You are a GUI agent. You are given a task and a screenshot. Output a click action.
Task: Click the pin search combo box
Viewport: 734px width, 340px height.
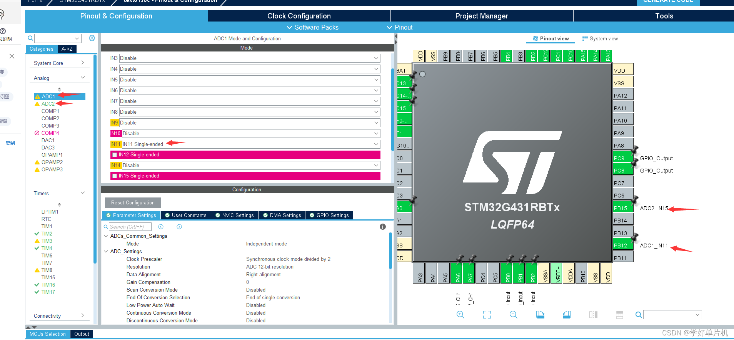click(672, 315)
